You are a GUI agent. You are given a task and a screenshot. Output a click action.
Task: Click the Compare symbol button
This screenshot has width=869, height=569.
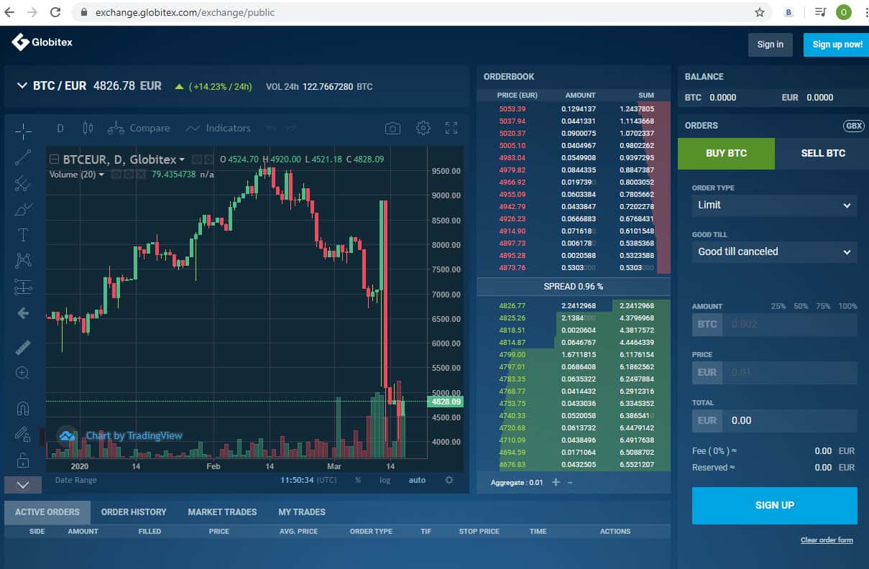[x=139, y=128]
